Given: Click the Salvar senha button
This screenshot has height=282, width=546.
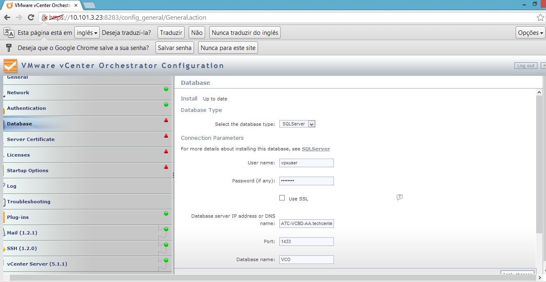Looking at the screenshot, I should [x=175, y=48].
